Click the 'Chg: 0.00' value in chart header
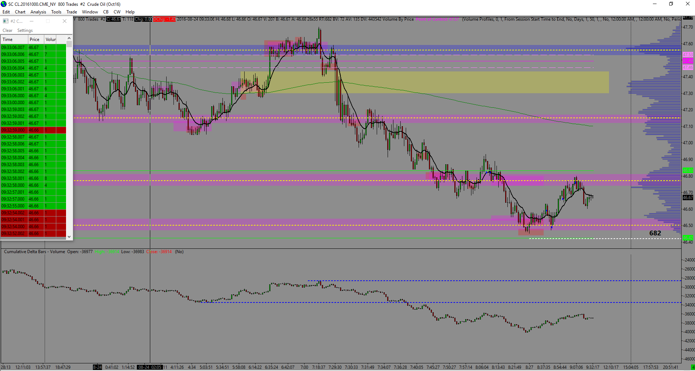Screen dimensions: 695x371 click(143, 19)
